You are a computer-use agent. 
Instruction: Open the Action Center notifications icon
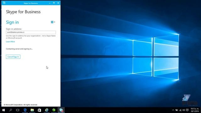click(x=187, y=110)
